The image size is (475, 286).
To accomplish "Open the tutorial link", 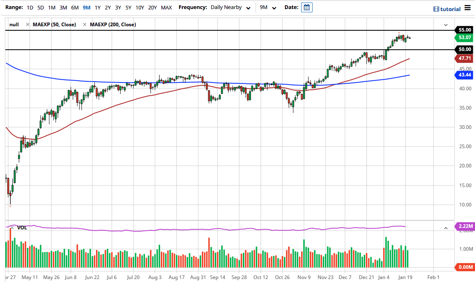I will 450,9.
